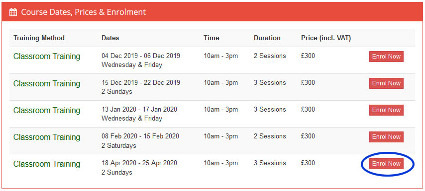The image size is (425, 191).
Task: Open Classroom Training link for 18 Apr 2020
Action: pos(47,164)
